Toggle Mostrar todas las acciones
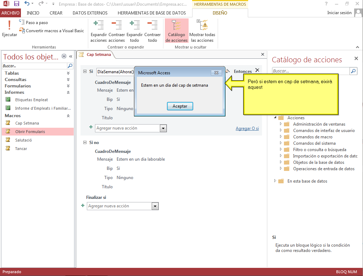The height and width of the screenshot is (276, 363). point(202,31)
